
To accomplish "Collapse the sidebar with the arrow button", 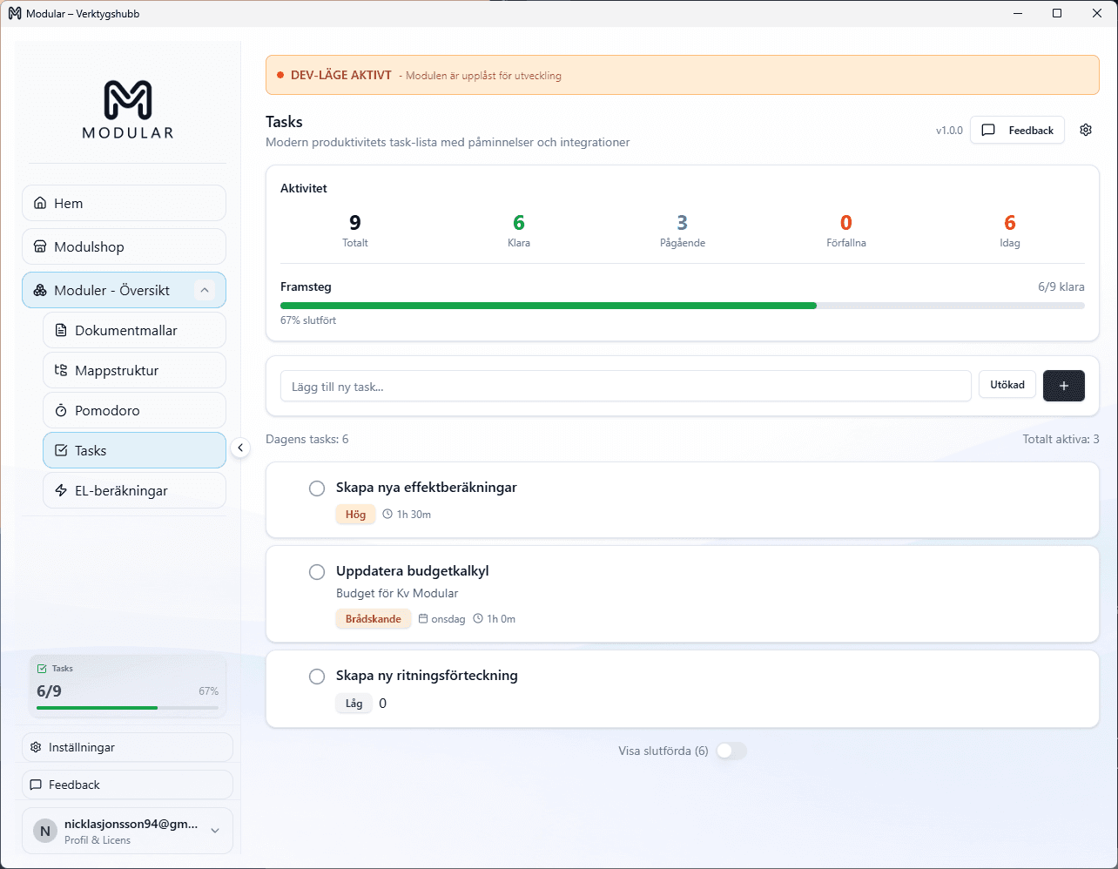I will pyautogui.click(x=240, y=448).
